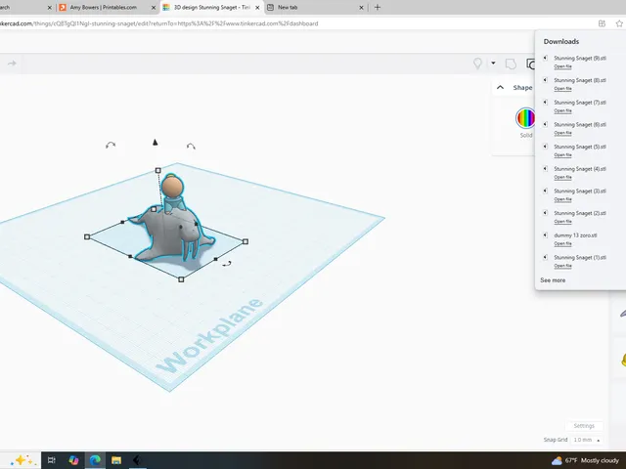Viewport: 626px width, 469px height.
Task: Close the 3D design Stunning Snaget tab
Action: click(x=257, y=8)
